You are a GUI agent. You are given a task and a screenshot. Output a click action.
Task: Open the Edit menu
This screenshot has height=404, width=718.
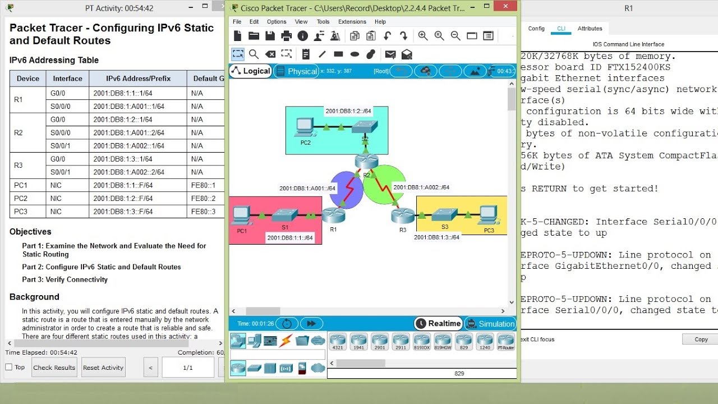(254, 22)
